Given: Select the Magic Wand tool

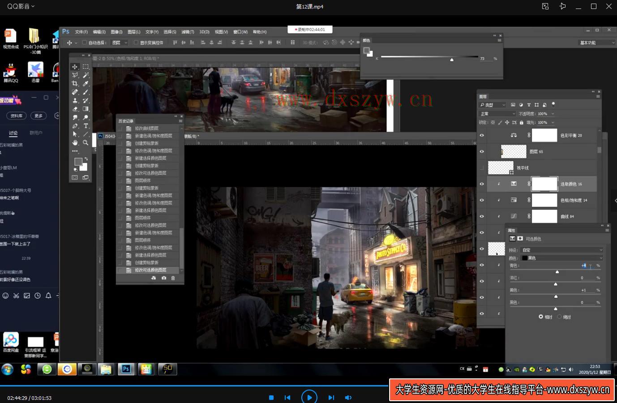Looking at the screenshot, I should (x=86, y=75).
